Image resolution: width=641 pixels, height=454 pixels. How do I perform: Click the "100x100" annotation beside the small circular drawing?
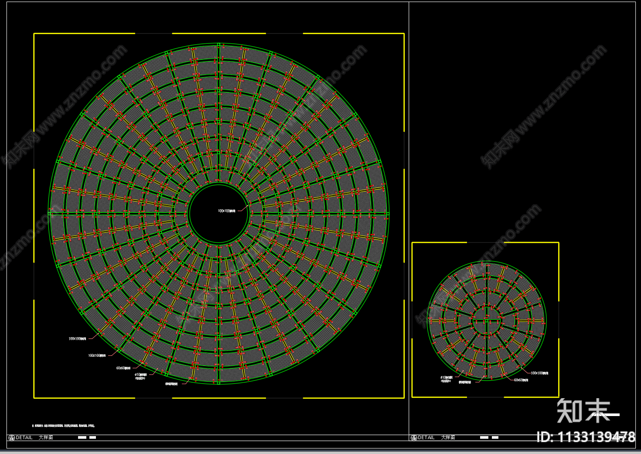[539, 373]
